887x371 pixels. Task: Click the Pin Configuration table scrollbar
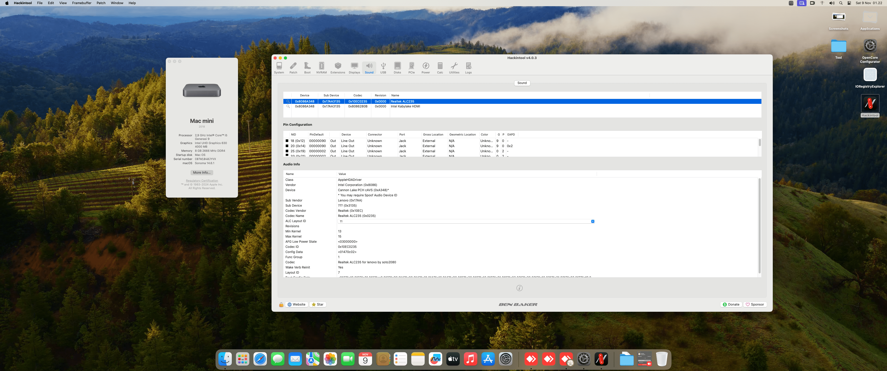[760, 142]
